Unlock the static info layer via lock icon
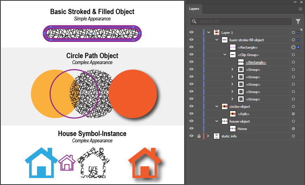The height and width of the screenshot is (185, 305). click(199, 136)
